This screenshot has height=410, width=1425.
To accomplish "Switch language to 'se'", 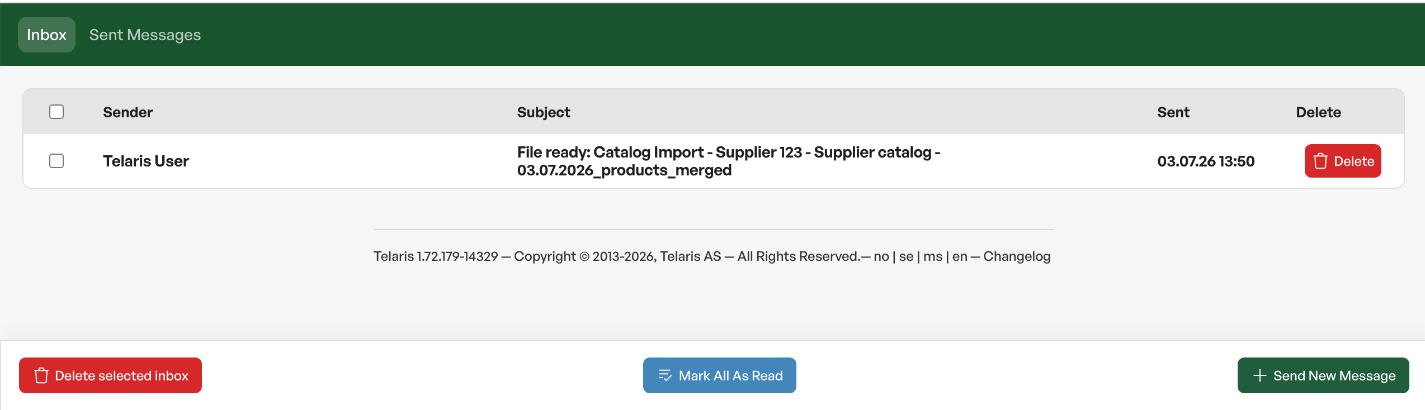I will [906, 256].
